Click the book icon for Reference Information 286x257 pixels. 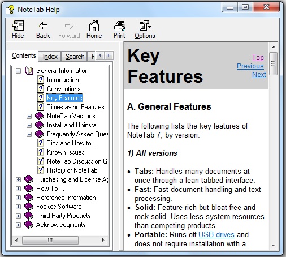29,198
